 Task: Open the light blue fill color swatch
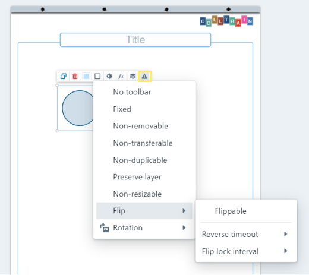click(86, 76)
